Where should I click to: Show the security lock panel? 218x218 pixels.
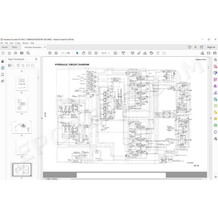click(2, 61)
